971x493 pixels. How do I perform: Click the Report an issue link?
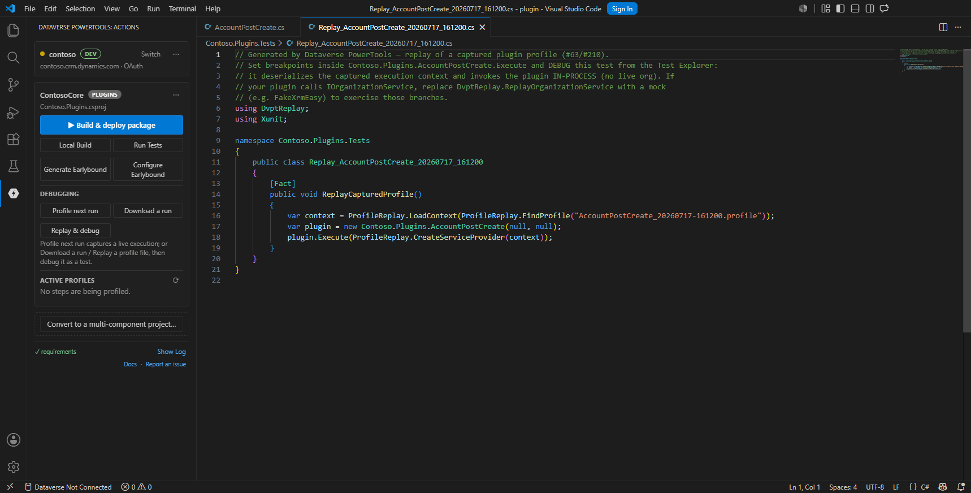[166, 364]
